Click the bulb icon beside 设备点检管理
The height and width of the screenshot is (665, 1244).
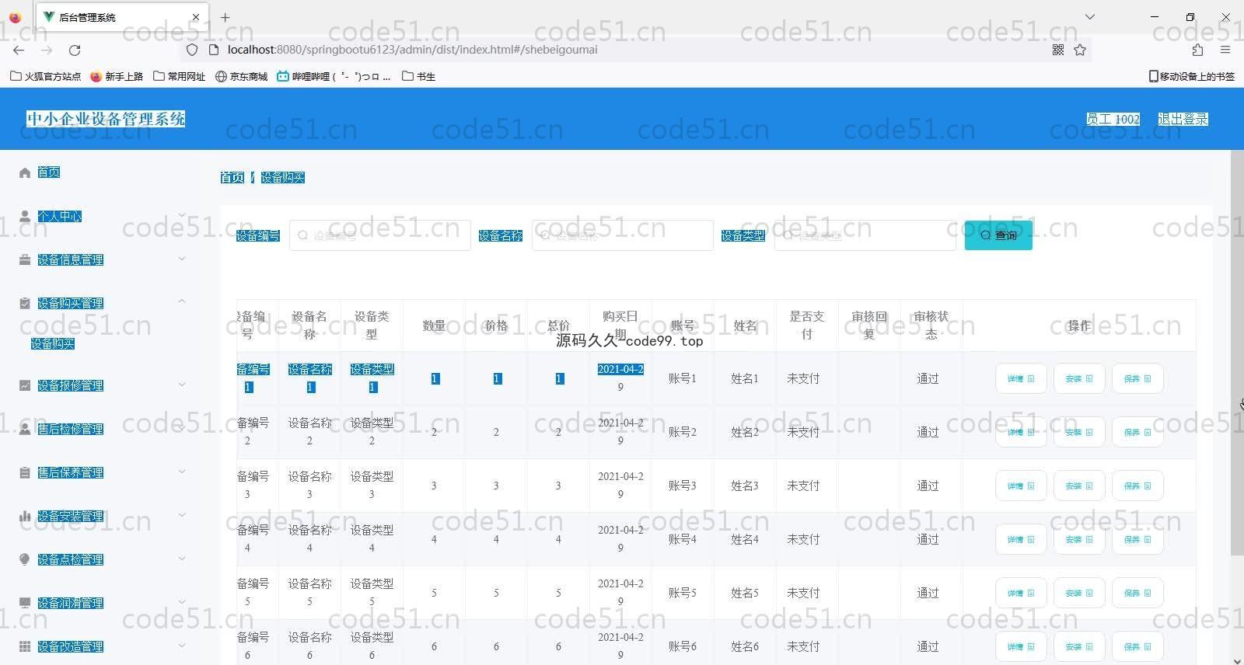pos(25,559)
